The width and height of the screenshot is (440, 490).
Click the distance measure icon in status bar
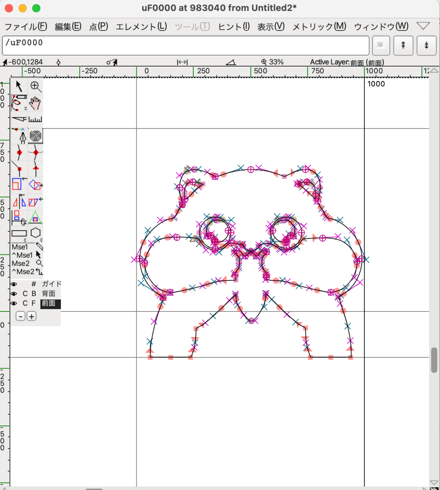pos(182,62)
